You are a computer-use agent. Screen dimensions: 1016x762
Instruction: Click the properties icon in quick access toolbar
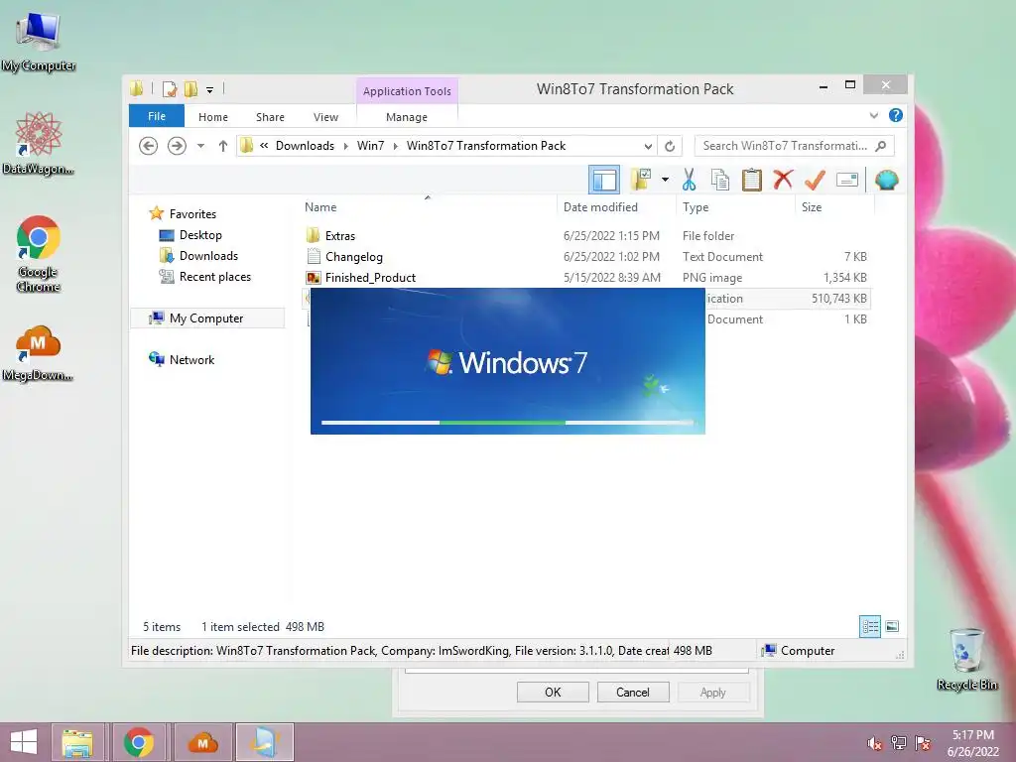tap(170, 89)
